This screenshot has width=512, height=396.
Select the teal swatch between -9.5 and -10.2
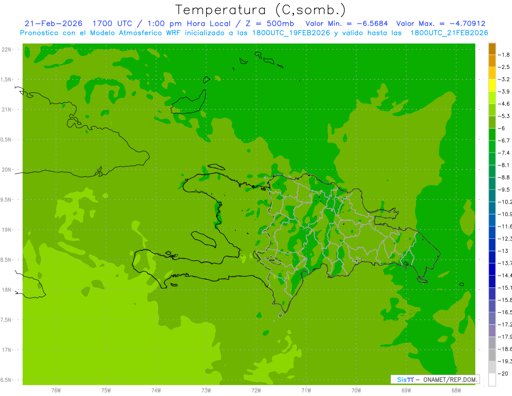point(492,196)
